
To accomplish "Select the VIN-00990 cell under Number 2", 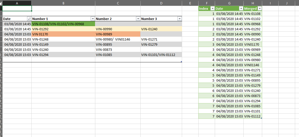I will tap(118, 29).
